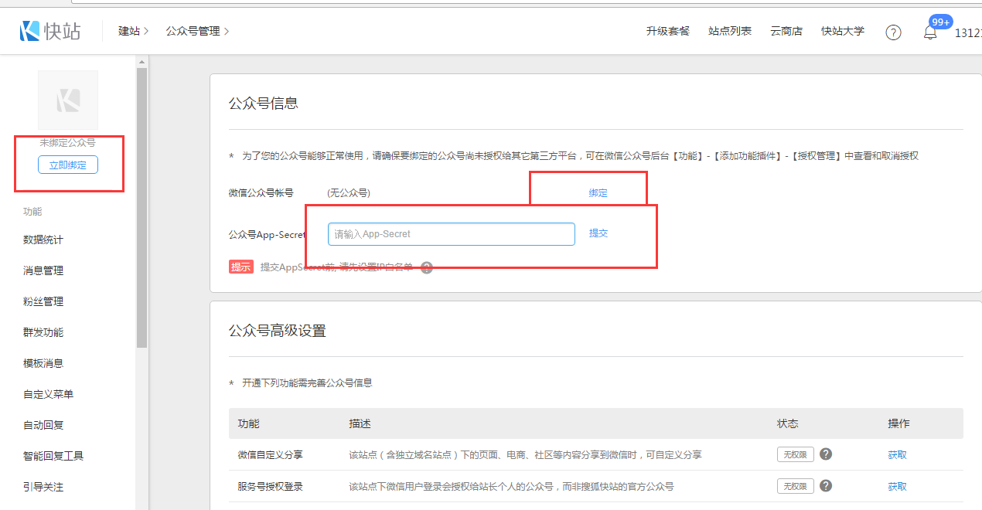Open the help question mark icon

(x=893, y=32)
